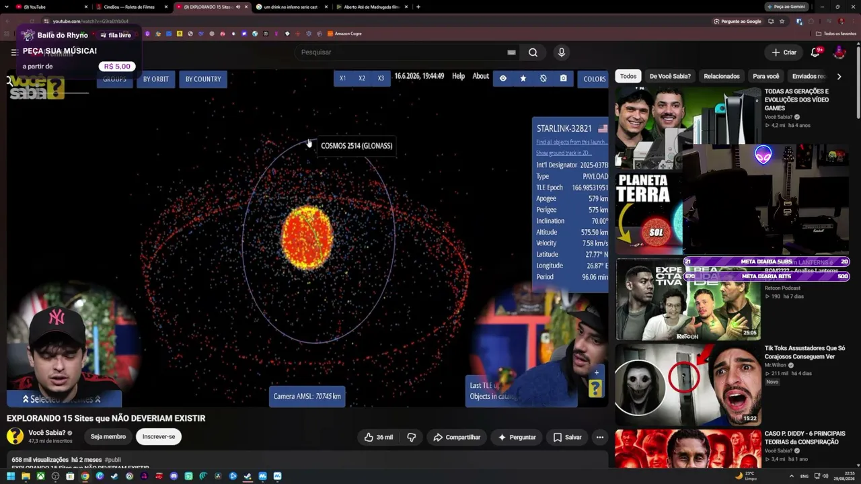Image resolution: width=861 pixels, height=484 pixels.
Task: Open the Tik Toks Assustadores video thumbnail
Action: coord(687,385)
